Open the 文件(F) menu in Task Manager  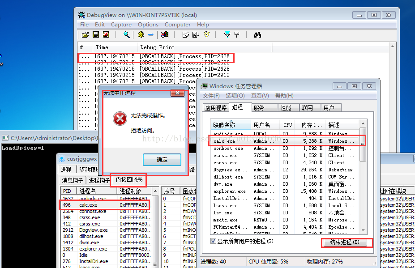(211, 96)
